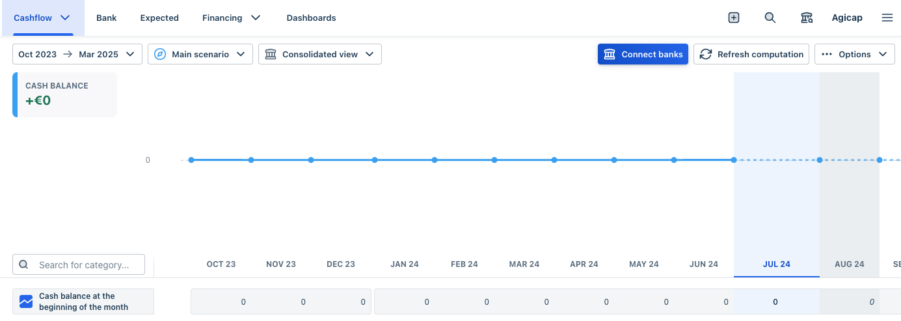Expand the Oct 2023 to Mar 2025 date range dropdown
This screenshot has width=901, height=321.
pos(77,54)
